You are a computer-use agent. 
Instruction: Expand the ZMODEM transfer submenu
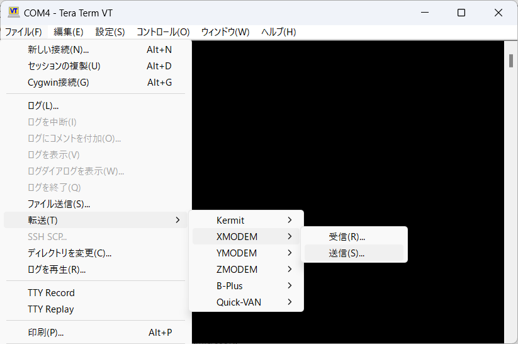click(246, 269)
